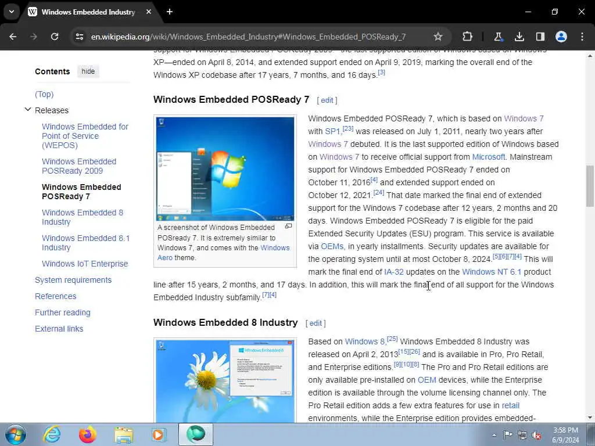This screenshot has width=595, height=446.
Task: Open the OEM link in Windows 8 paragraph
Action: [426, 380]
